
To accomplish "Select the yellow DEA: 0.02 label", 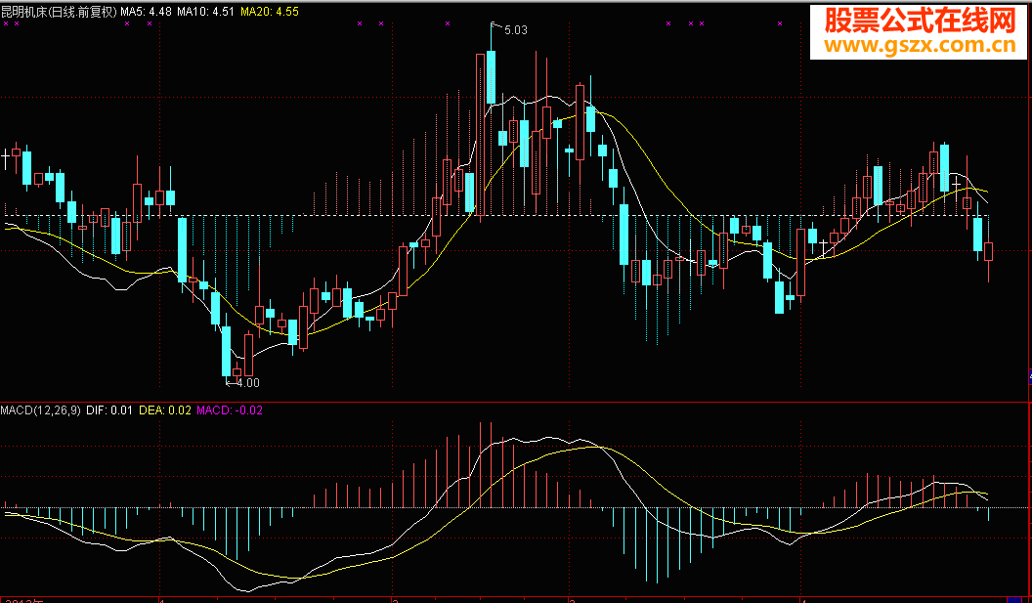I will click(164, 410).
